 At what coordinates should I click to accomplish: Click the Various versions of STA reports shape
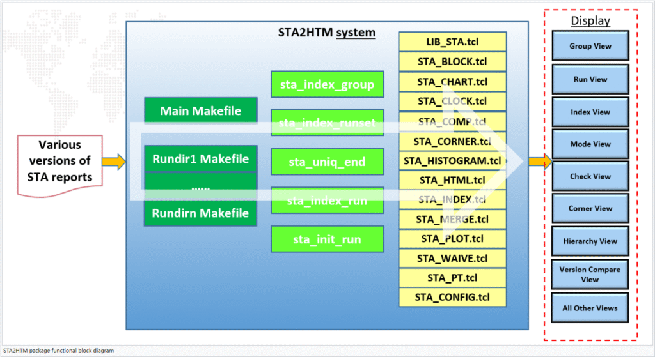pyautogui.click(x=63, y=161)
